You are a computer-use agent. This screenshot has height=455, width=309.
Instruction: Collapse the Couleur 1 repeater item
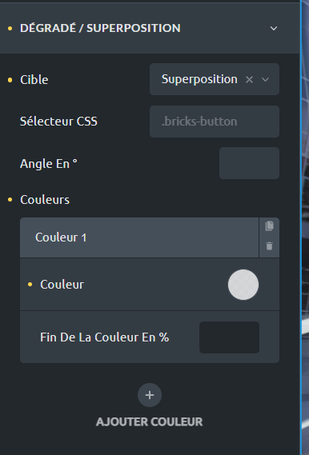[139, 237]
